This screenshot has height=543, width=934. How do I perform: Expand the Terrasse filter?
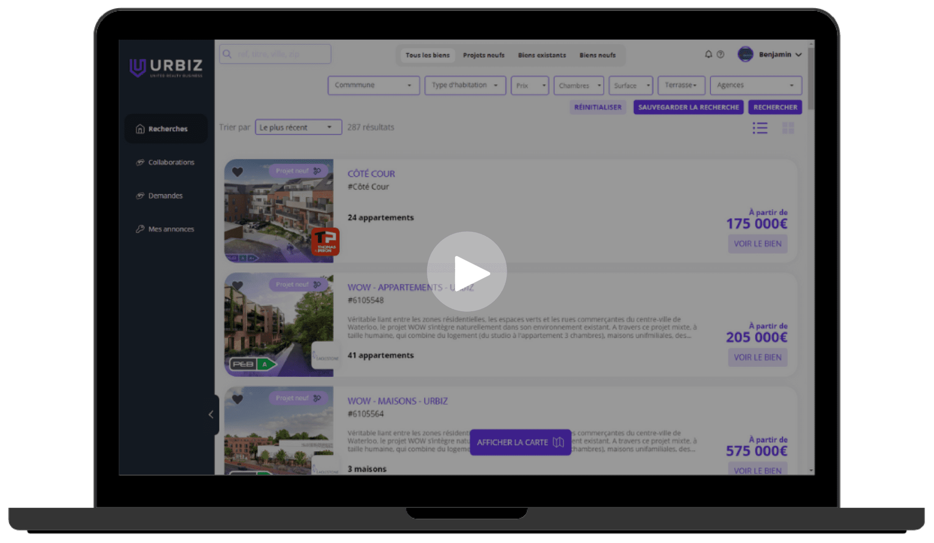(680, 85)
